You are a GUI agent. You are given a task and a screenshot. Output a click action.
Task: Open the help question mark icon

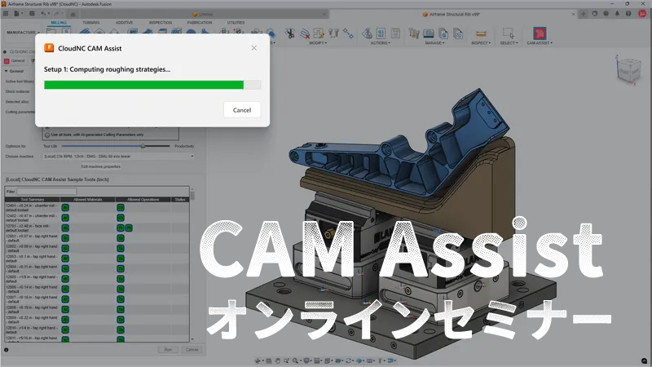tap(628, 14)
